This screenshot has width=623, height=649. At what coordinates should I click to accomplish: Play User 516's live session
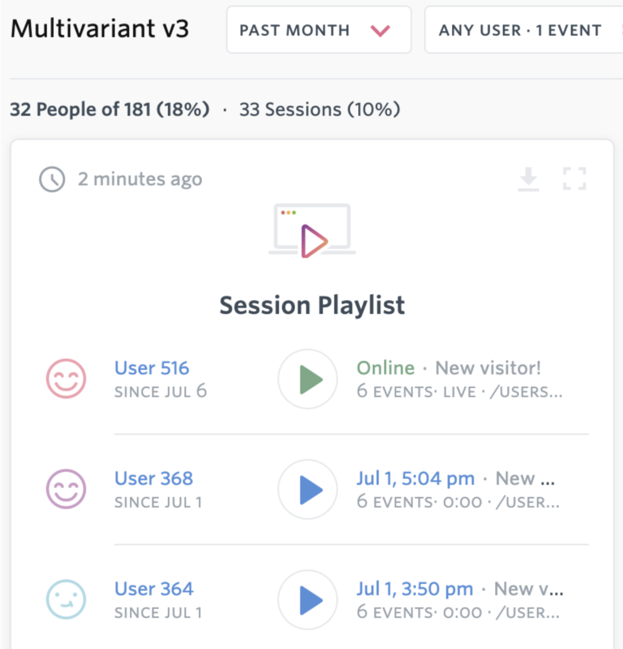308,379
